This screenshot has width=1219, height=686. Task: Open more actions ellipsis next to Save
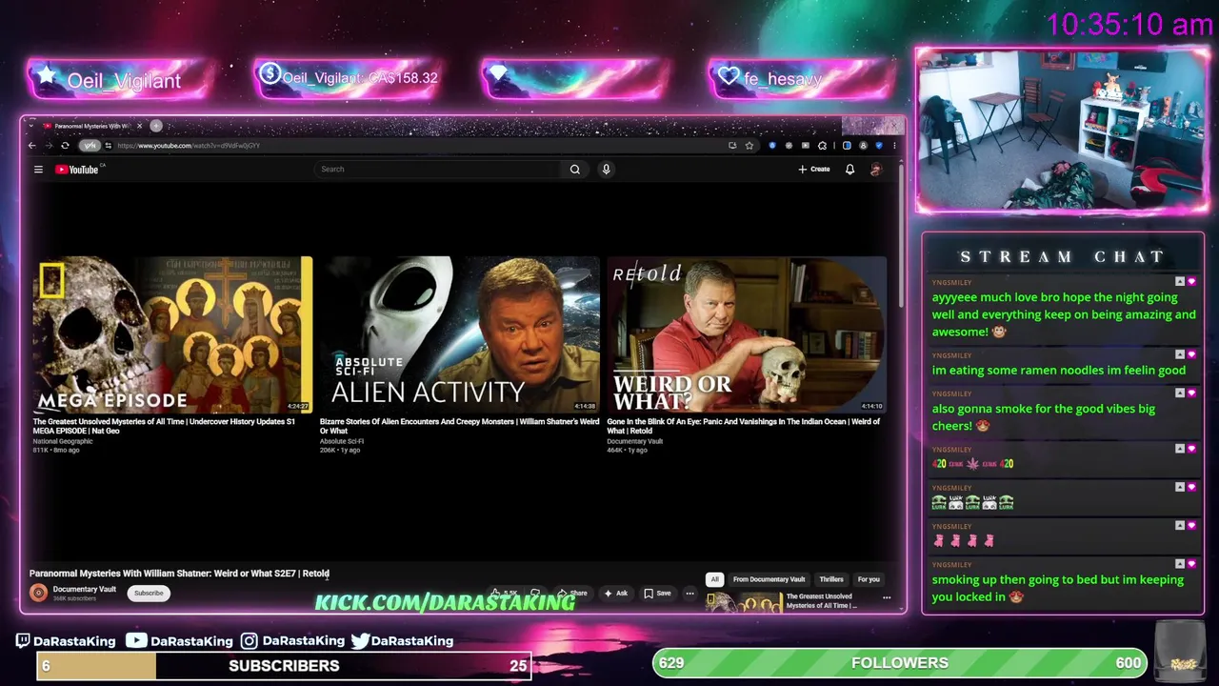click(x=690, y=593)
